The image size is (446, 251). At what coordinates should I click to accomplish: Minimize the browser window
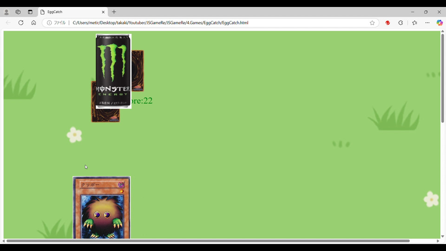pos(413,12)
